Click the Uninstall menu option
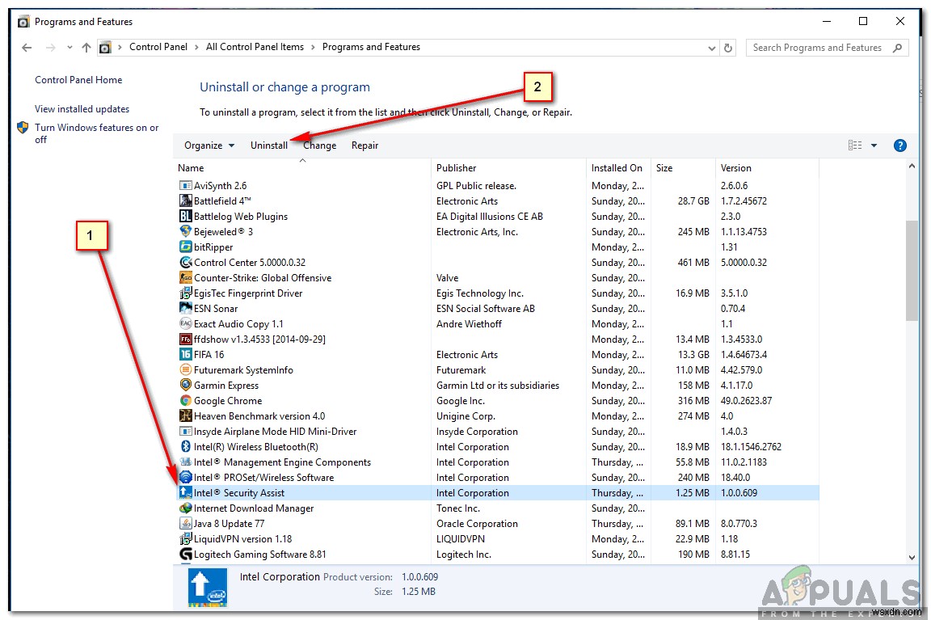This screenshot has height=620, width=931. [x=269, y=145]
